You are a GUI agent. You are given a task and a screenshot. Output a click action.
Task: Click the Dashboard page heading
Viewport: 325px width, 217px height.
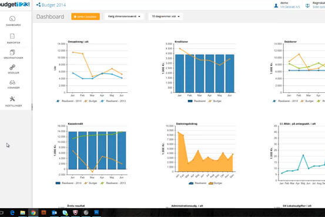pyautogui.click(x=50, y=16)
